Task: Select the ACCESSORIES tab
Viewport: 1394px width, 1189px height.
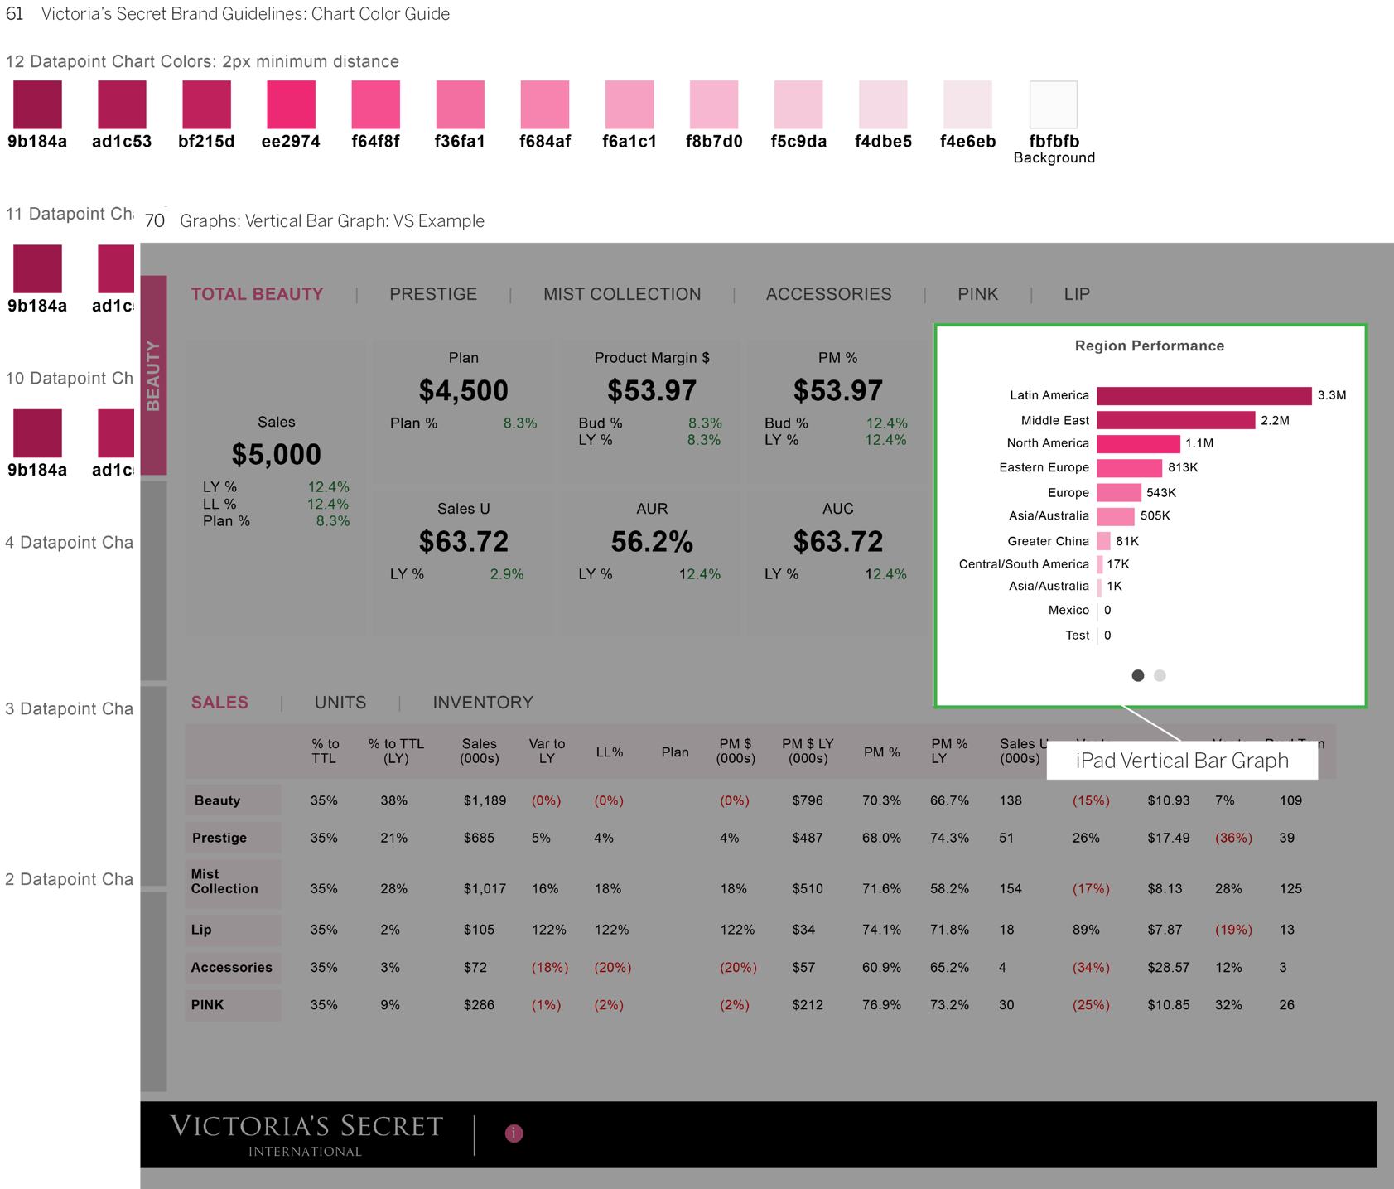Action: (x=828, y=294)
